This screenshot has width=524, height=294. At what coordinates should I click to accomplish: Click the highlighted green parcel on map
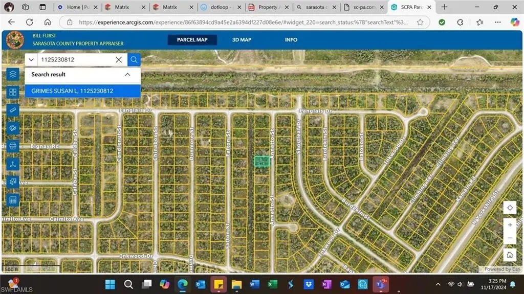(x=262, y=161)
